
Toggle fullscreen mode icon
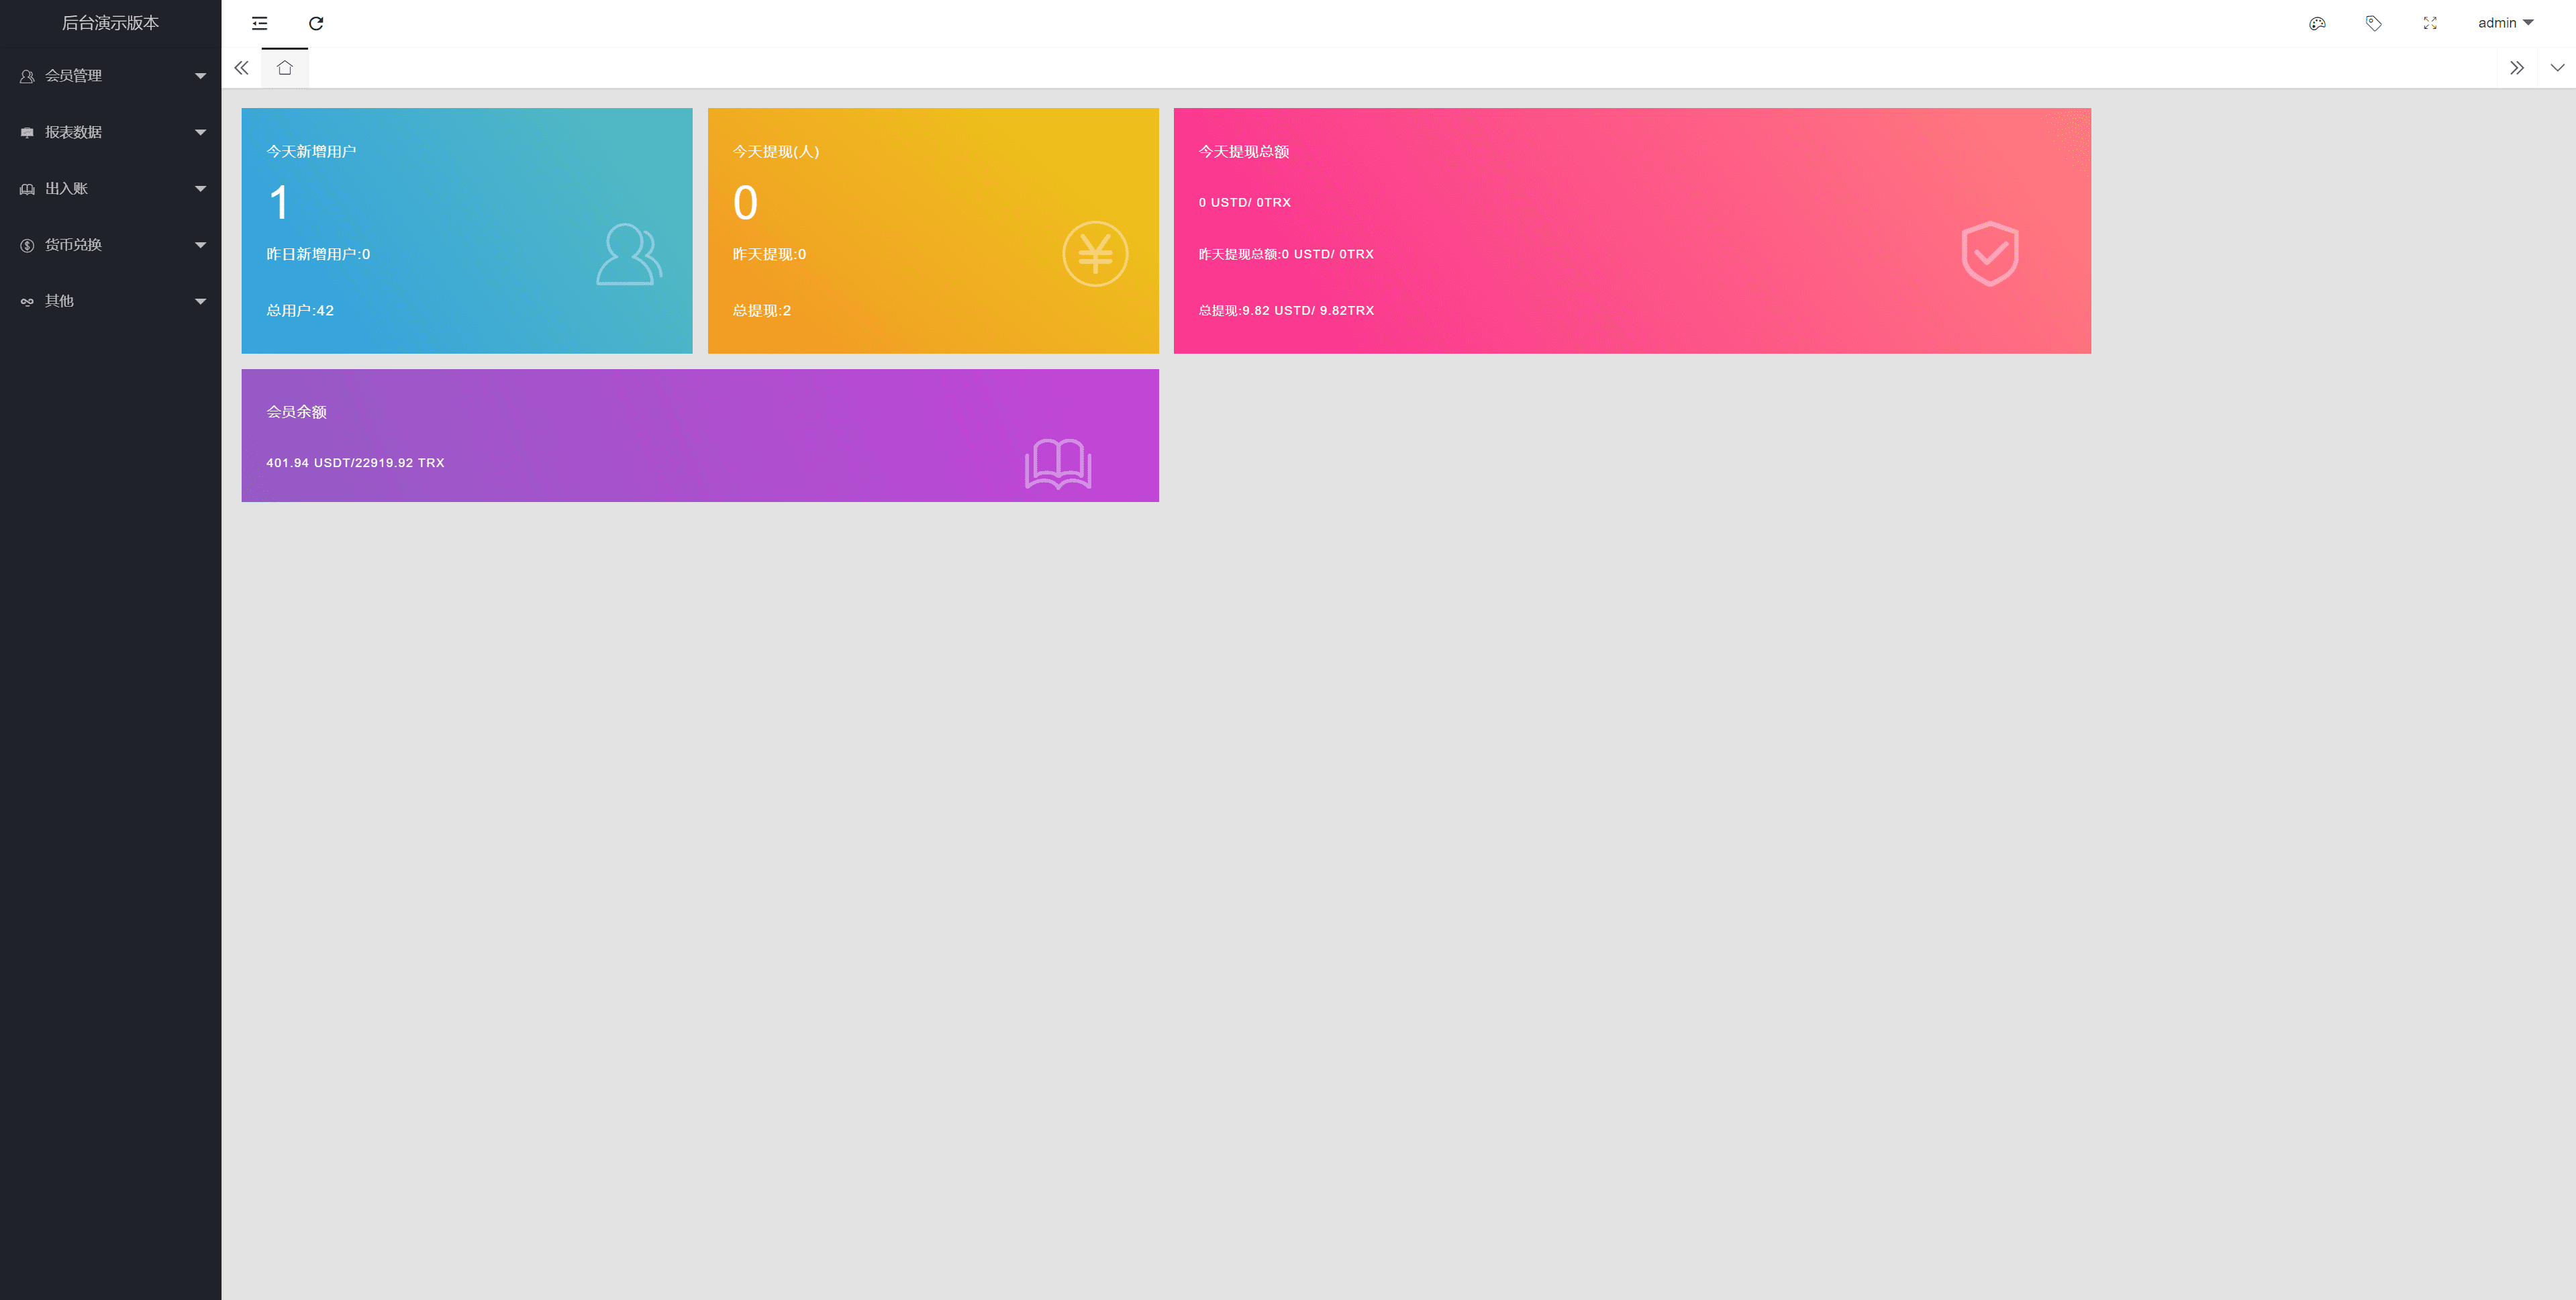(x=2430, y=23)
